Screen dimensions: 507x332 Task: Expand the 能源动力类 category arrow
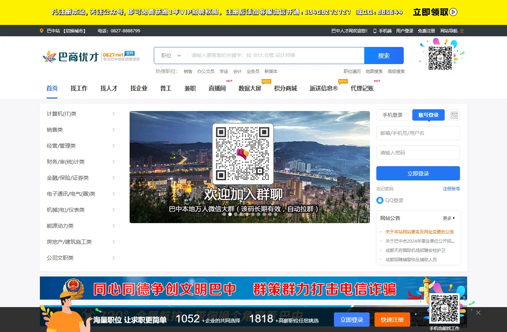point(114,226)
